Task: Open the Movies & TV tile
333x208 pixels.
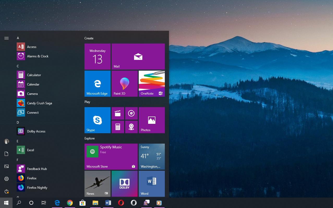Action: [x=118, y=113]
